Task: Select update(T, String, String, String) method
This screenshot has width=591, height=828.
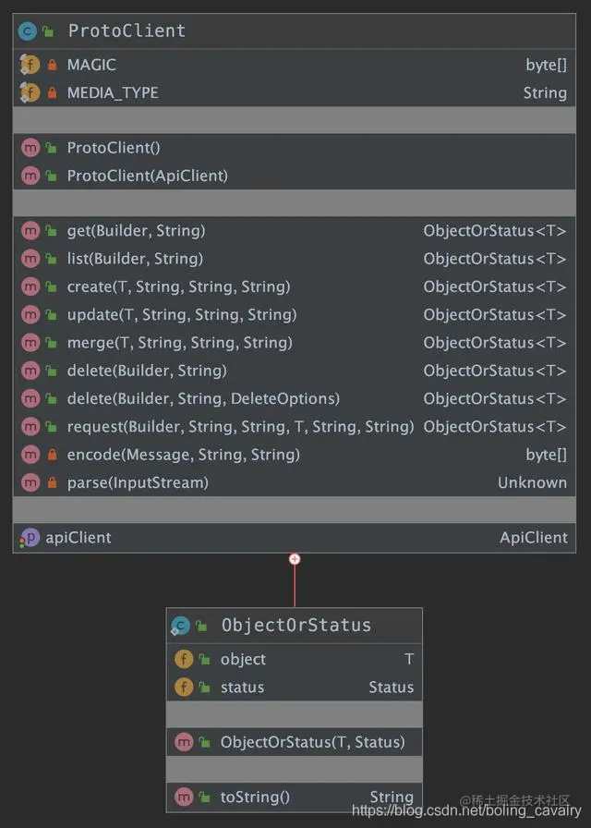Action: (x=182, y=315)
